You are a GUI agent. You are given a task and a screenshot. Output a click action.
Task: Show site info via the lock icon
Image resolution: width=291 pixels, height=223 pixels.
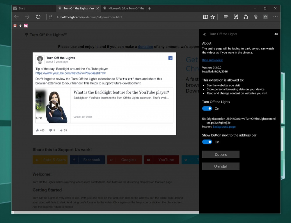50,17
